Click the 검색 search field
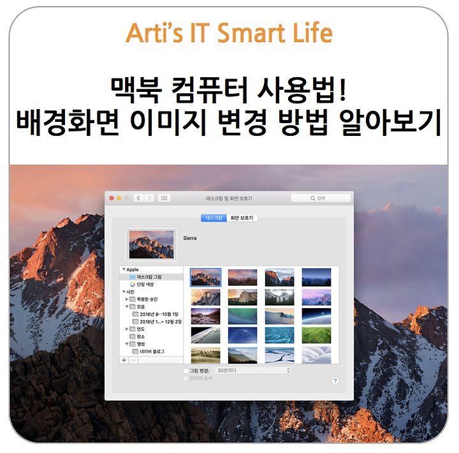 (321, 198)
